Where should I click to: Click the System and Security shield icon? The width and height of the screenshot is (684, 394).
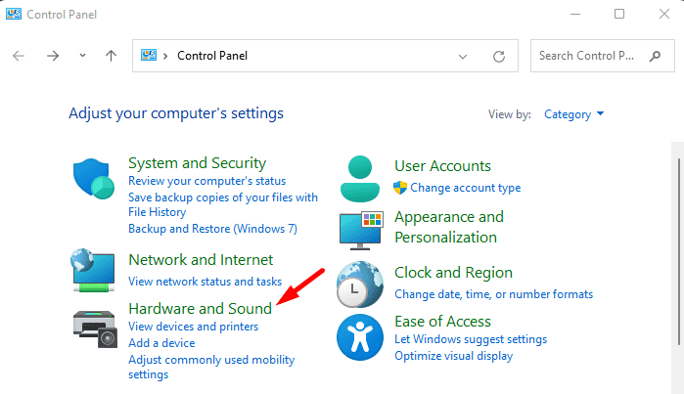click(x=95, y=179)
